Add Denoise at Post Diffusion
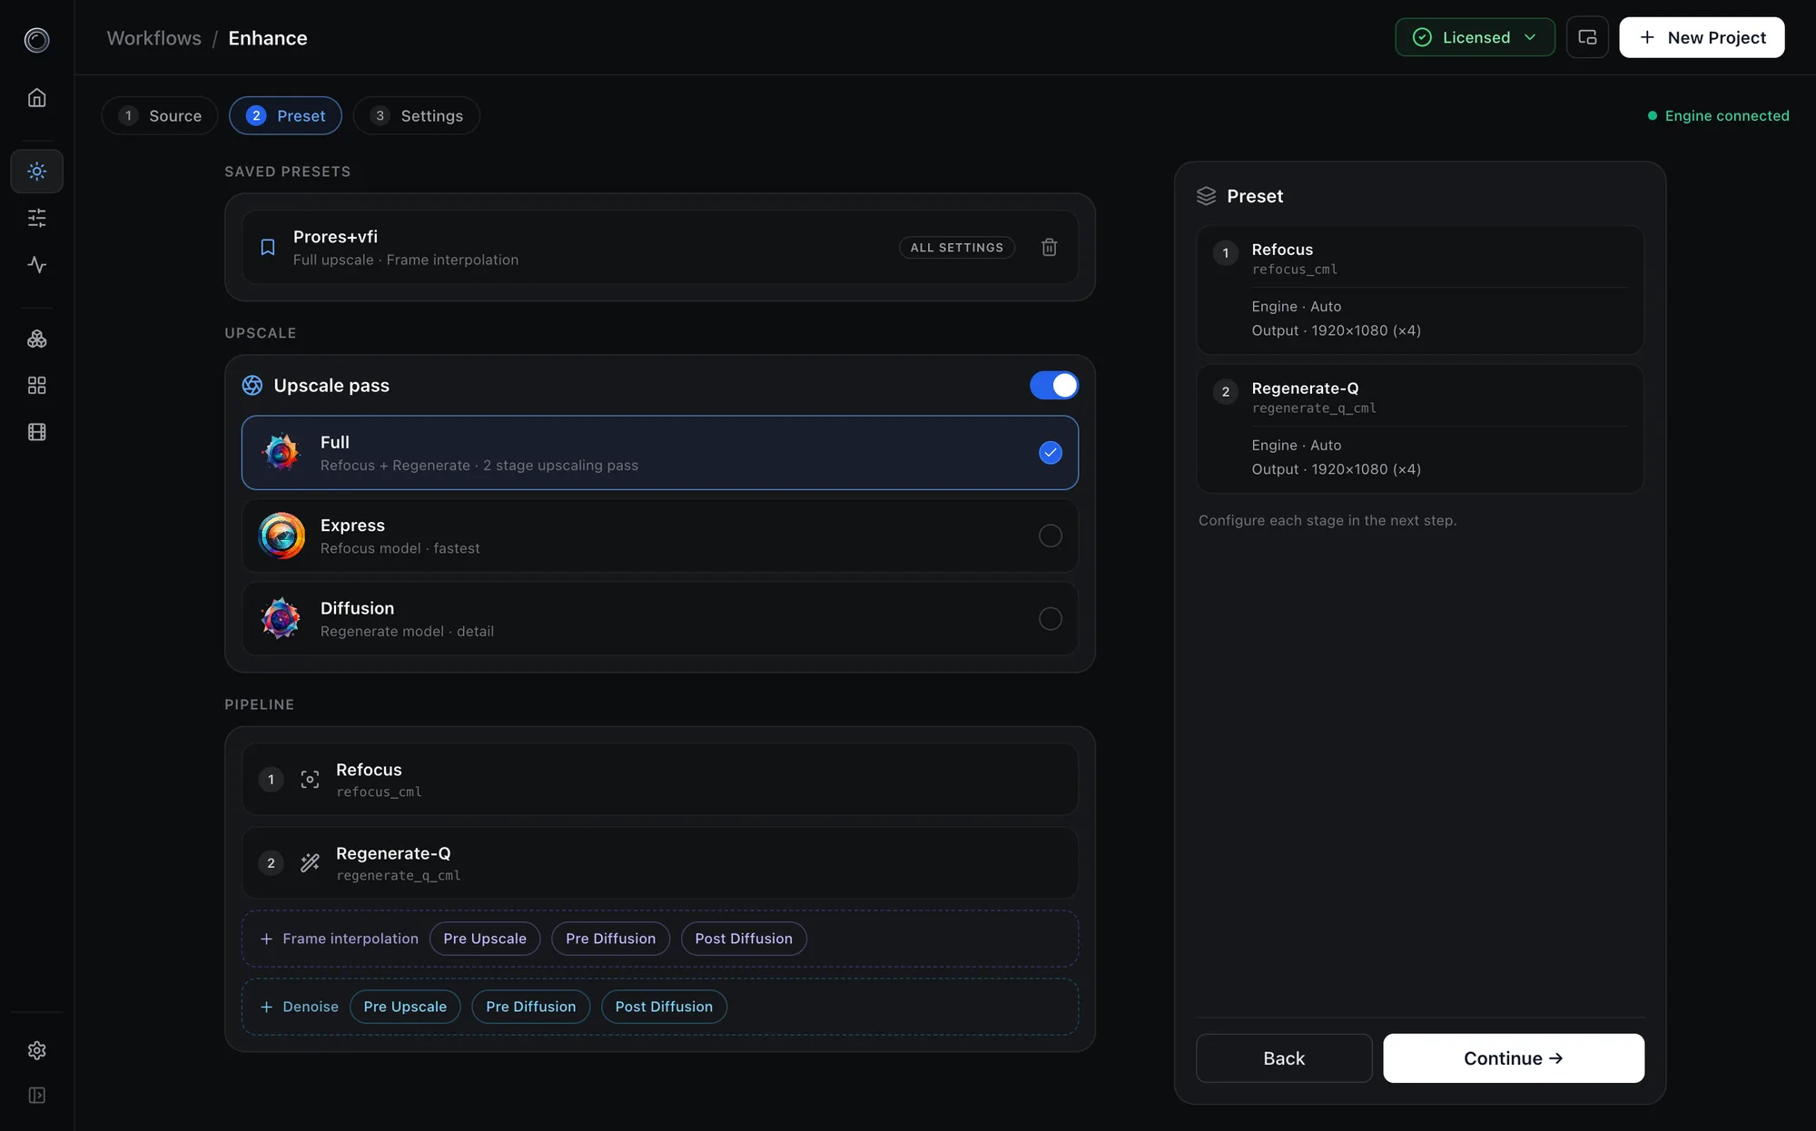 click(x=664, y=1007)
